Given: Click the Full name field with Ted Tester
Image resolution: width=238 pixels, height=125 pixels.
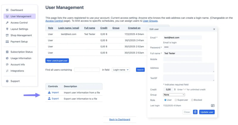Looking at the screenshot, I should point(182,53).
